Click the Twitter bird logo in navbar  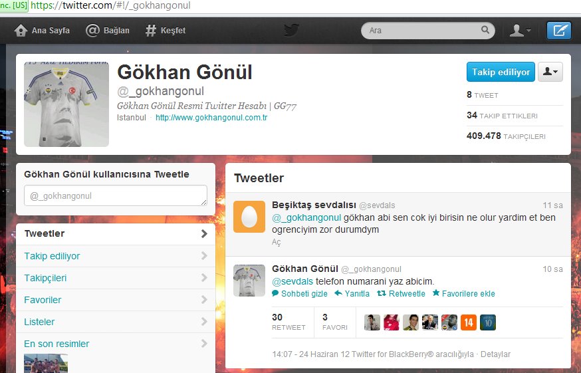click(x=291, y=30)
